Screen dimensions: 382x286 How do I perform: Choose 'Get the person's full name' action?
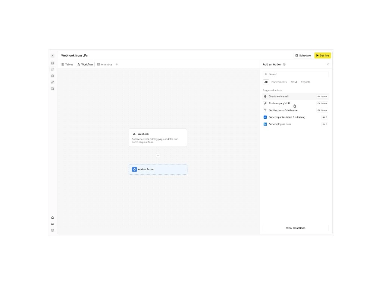coord(295,110)
